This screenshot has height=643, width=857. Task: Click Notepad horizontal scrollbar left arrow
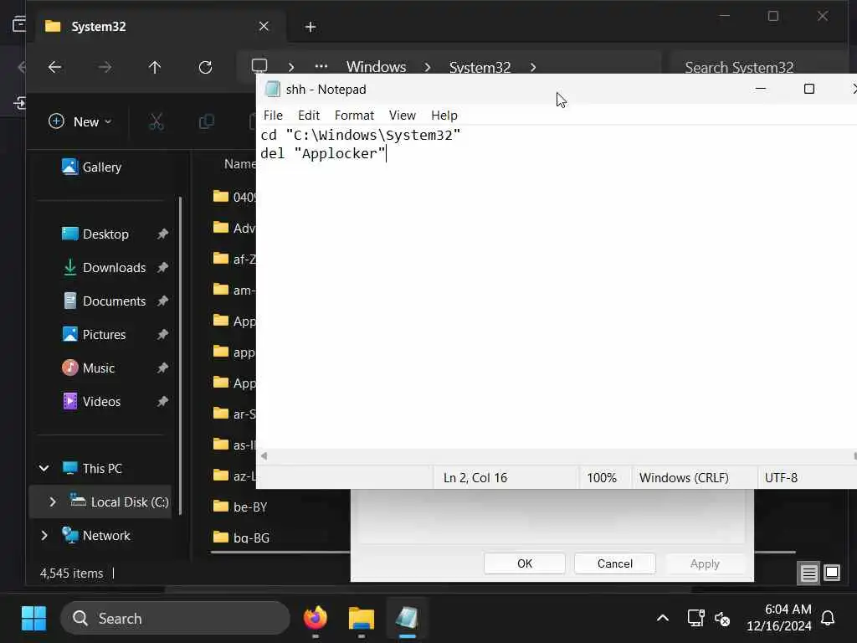coord(264,456)
